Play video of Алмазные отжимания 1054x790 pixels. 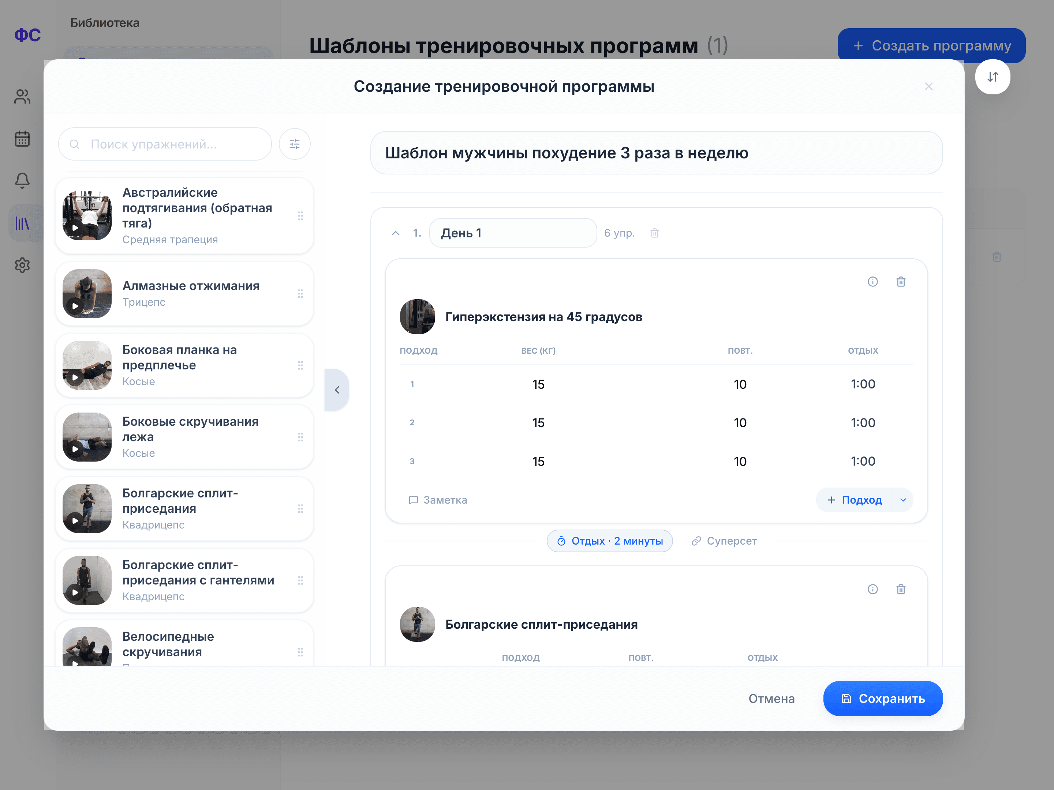(x=75, y=306)
